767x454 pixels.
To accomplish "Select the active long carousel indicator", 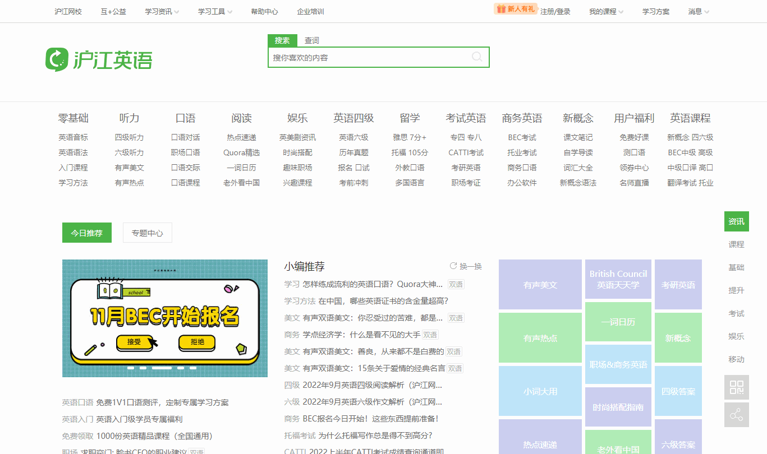I will coord(162,368).
